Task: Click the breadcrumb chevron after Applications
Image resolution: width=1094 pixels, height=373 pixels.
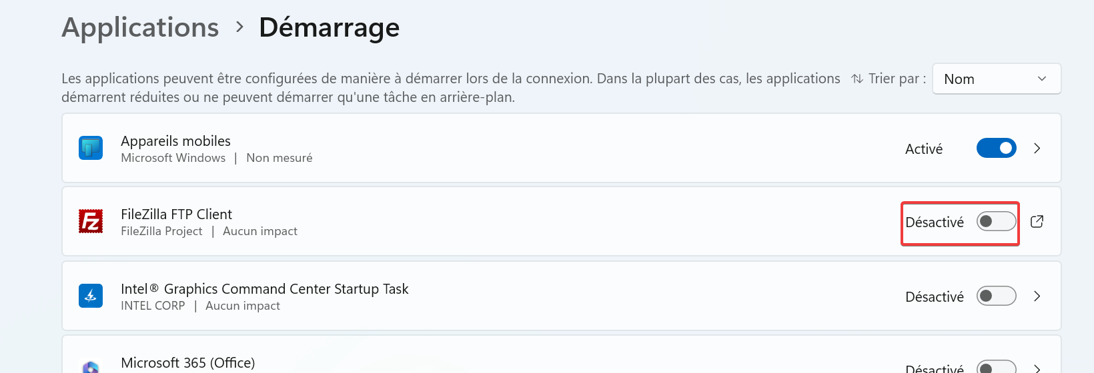Action: (x=239, y=27)
